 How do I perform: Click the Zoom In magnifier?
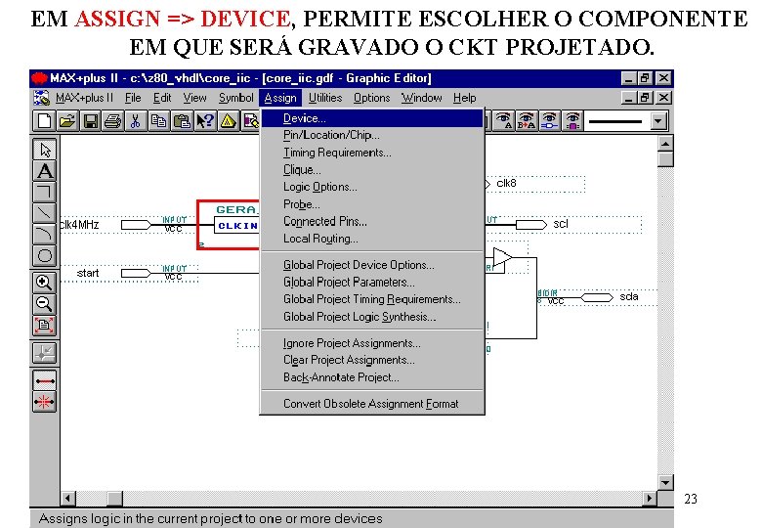(45, 283)
